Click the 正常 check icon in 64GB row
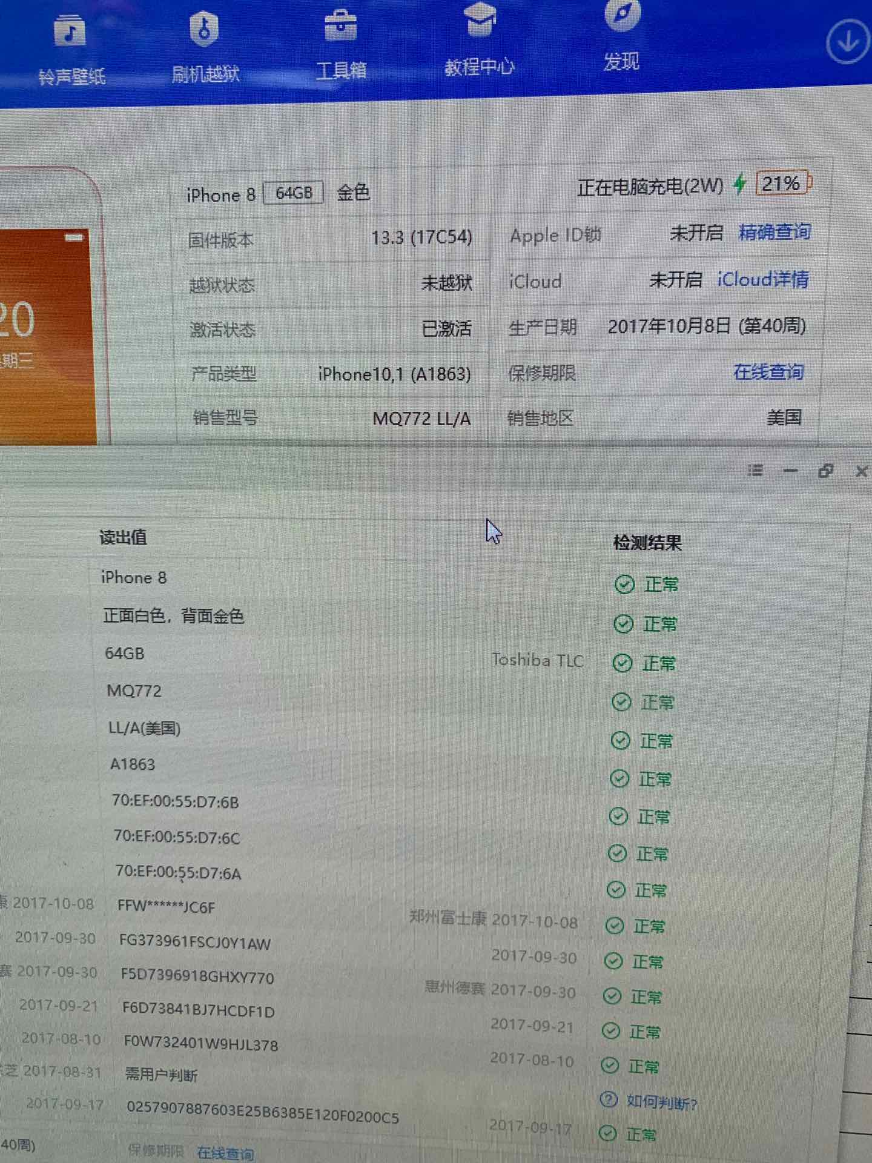This screenshot has height=1163, width=872. 622,663
